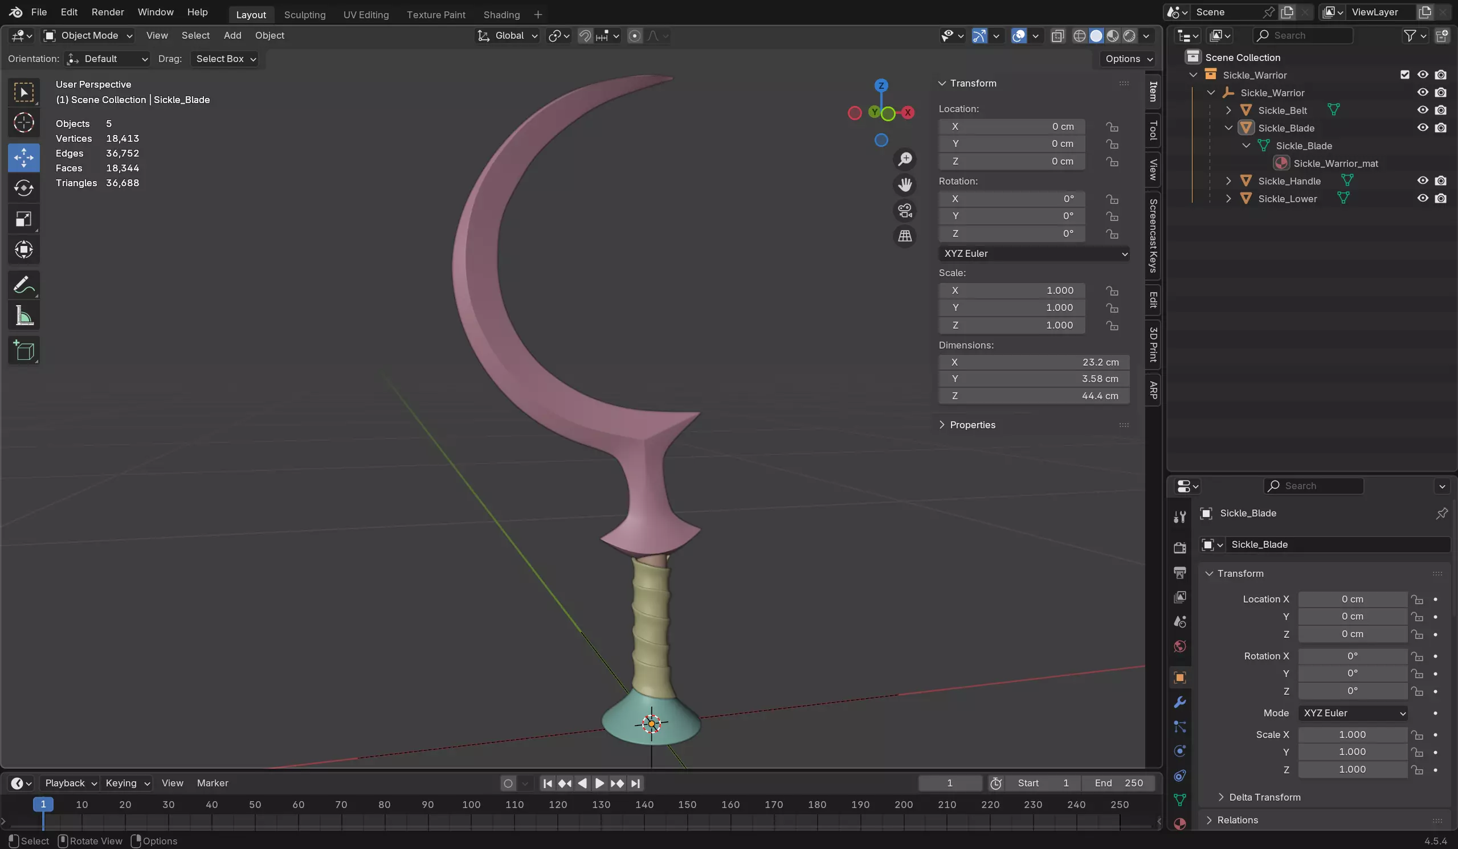
Task: Open the Physics properties tab icon
Action: pyautogui.click(x=1180, y=751)
